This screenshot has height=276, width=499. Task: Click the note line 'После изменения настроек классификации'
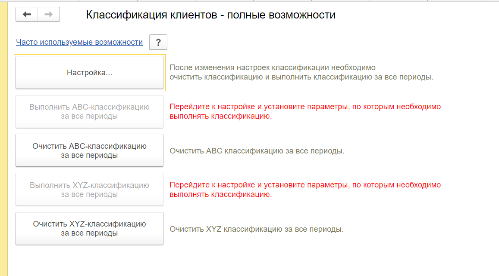click(272, 68)
